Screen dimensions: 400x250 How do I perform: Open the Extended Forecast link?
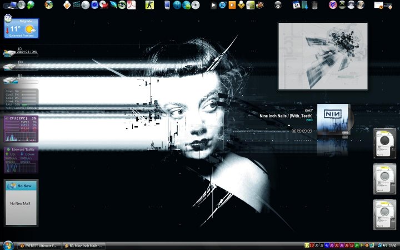[x=22, y=36]
